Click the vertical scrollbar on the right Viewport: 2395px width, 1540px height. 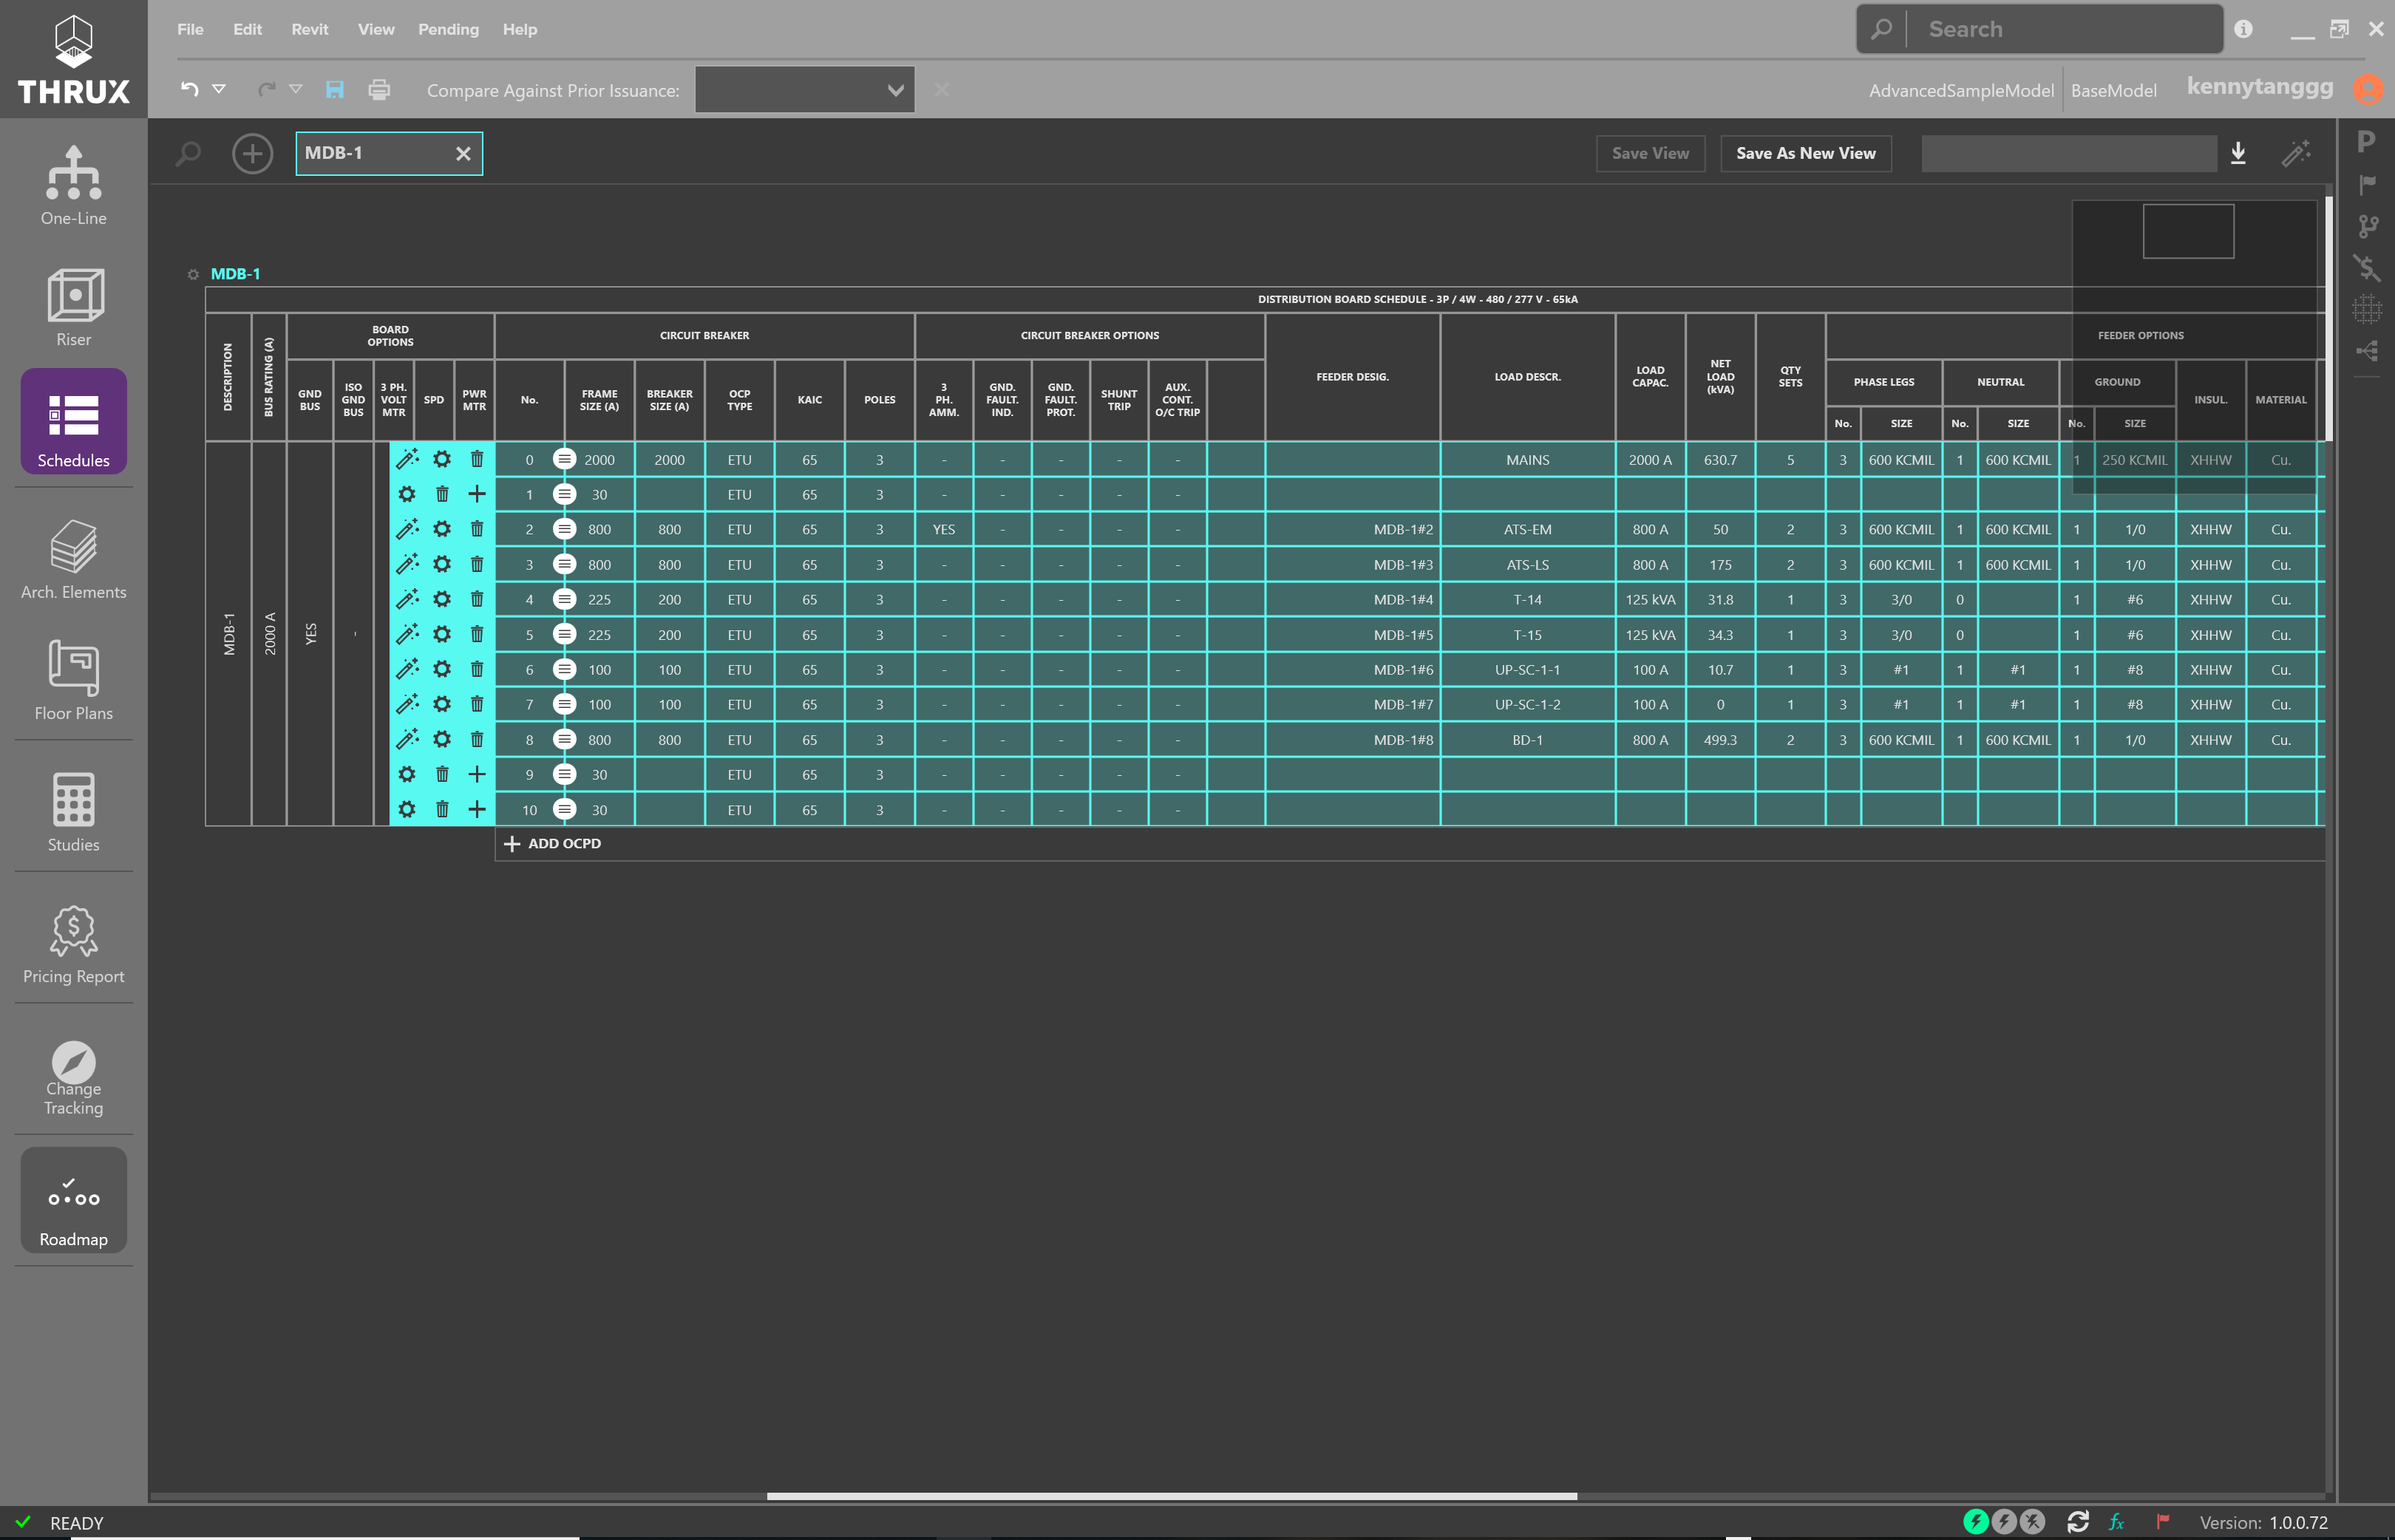click(x=2328, y=318)
